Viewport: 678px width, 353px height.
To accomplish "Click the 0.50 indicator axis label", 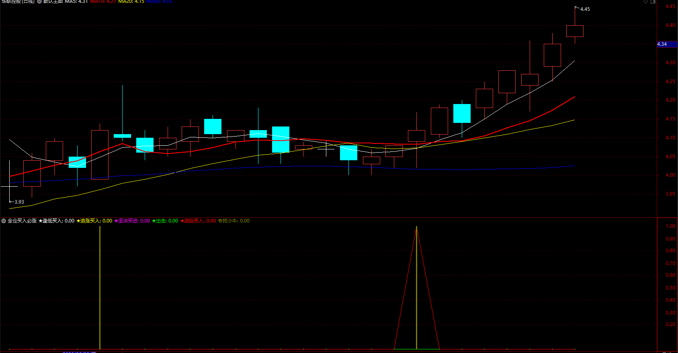I will point(670,288).
